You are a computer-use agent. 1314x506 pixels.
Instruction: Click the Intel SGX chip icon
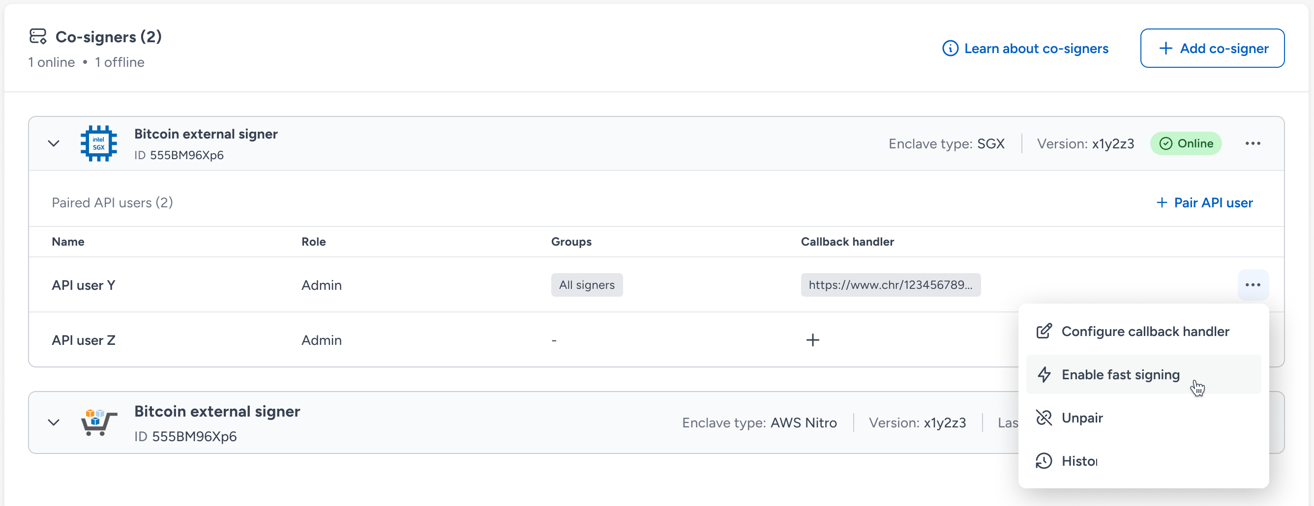98,144
